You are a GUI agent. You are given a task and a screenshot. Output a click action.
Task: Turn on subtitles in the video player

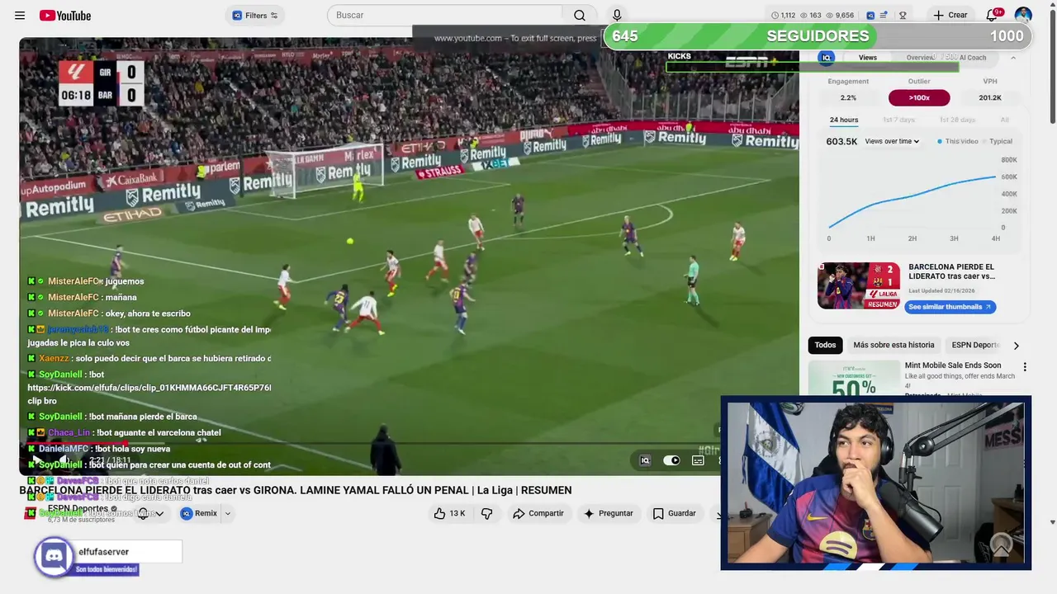[698, 460]
